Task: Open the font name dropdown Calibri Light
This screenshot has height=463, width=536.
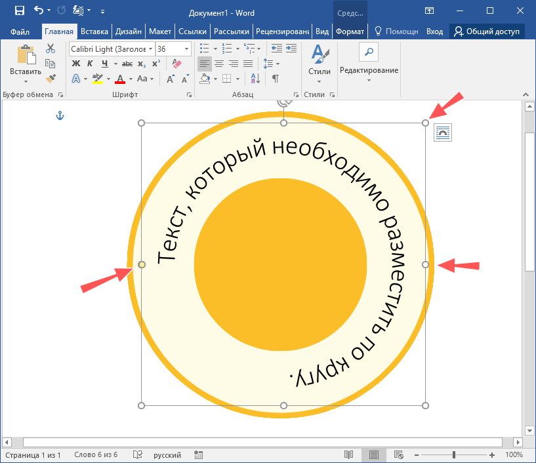Action: 150,49
